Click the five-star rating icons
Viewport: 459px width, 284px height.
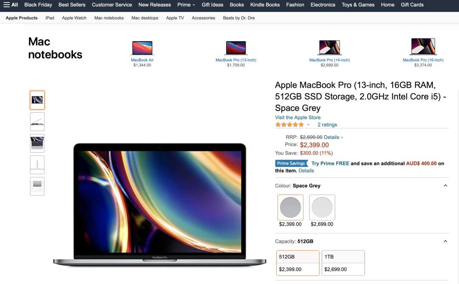pyautogui.click(x=289, y=125)
